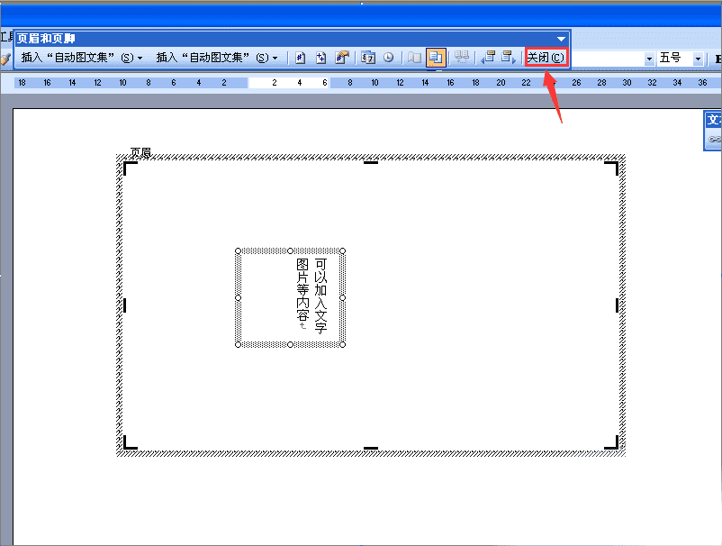Click the Insert Page Number icon
The width and height of the screenshot is (722, 546).
click(x=300, y=58)
